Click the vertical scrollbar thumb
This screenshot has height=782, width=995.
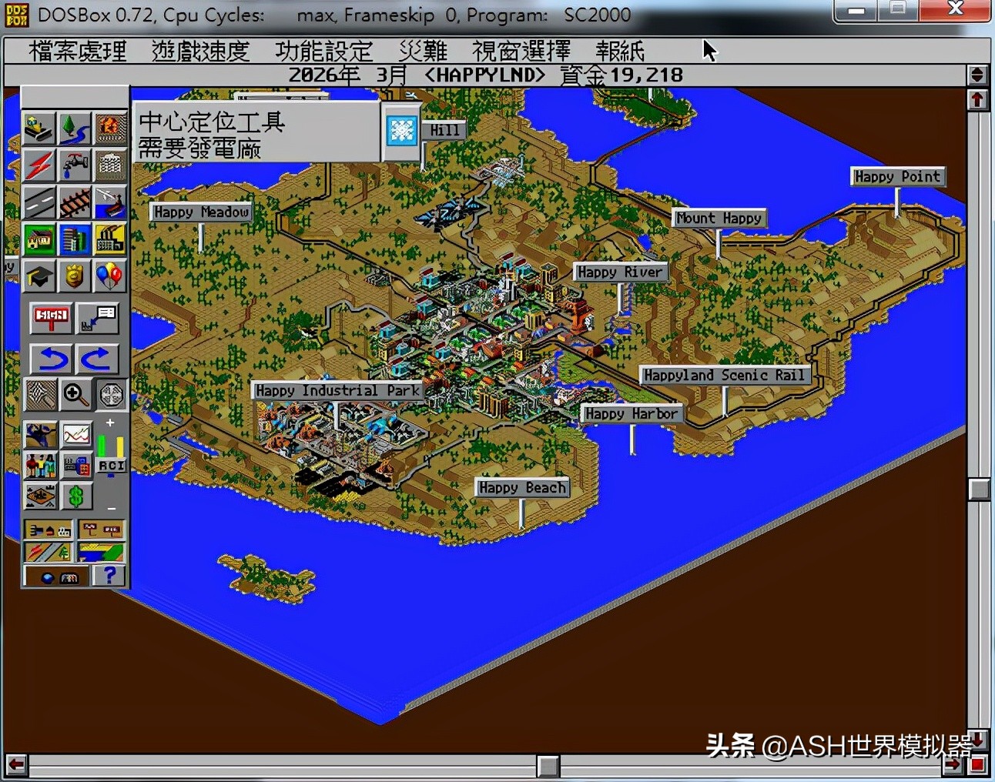979,490
